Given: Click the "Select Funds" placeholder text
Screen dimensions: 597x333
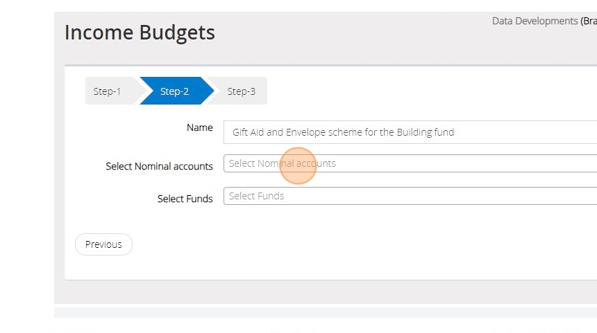Looking at the screenshot, I should [256, 196].
